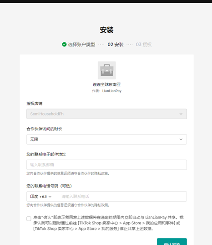Click the briefcase app logo icon
This screenshot has width=212, height=245.
(x=107, y=70)
